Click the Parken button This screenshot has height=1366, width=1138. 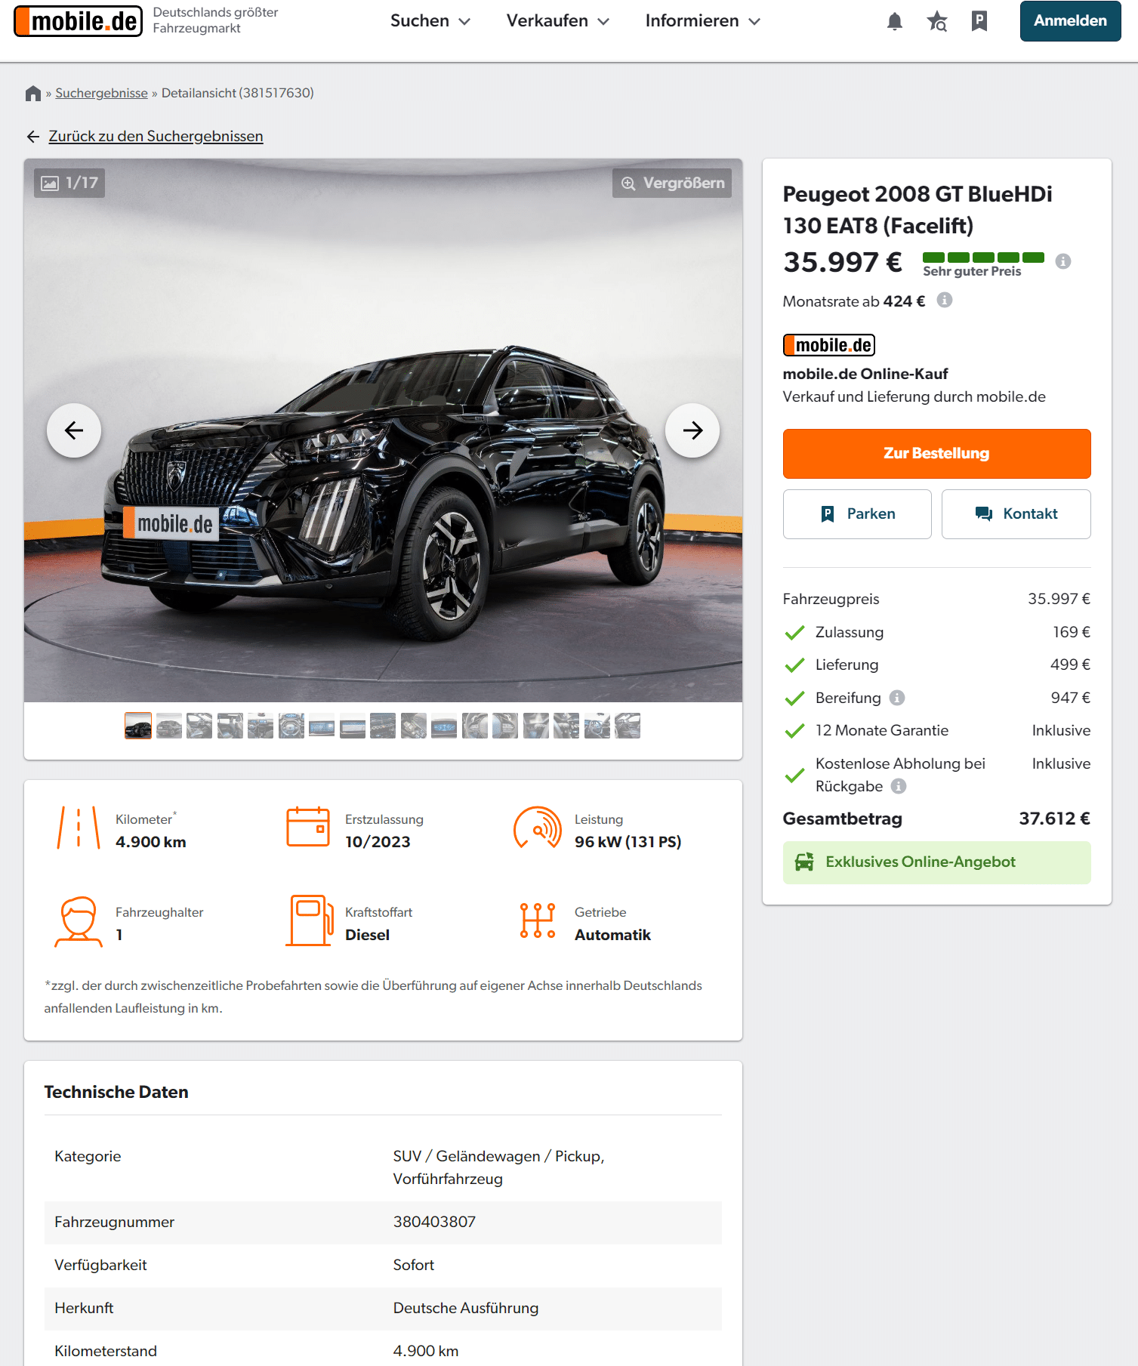click(x=857, y=514)
